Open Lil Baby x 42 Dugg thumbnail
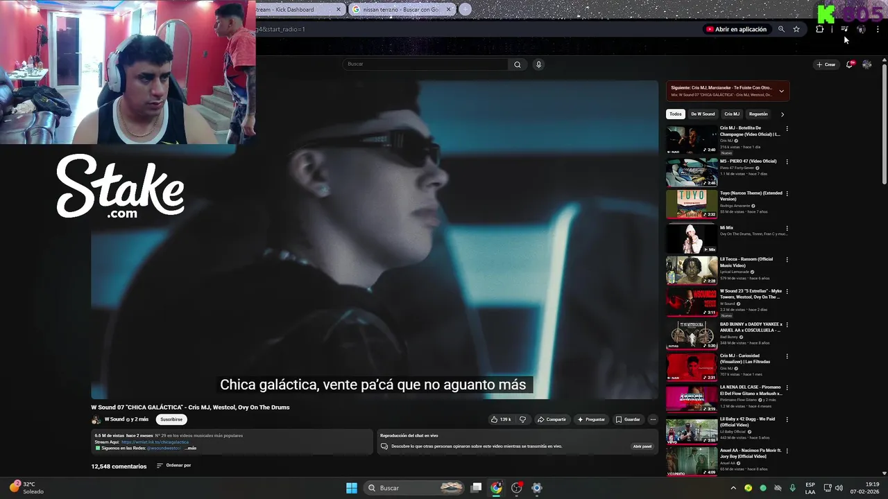This screenshot has height=499, width=888. (x=692, y=431)
